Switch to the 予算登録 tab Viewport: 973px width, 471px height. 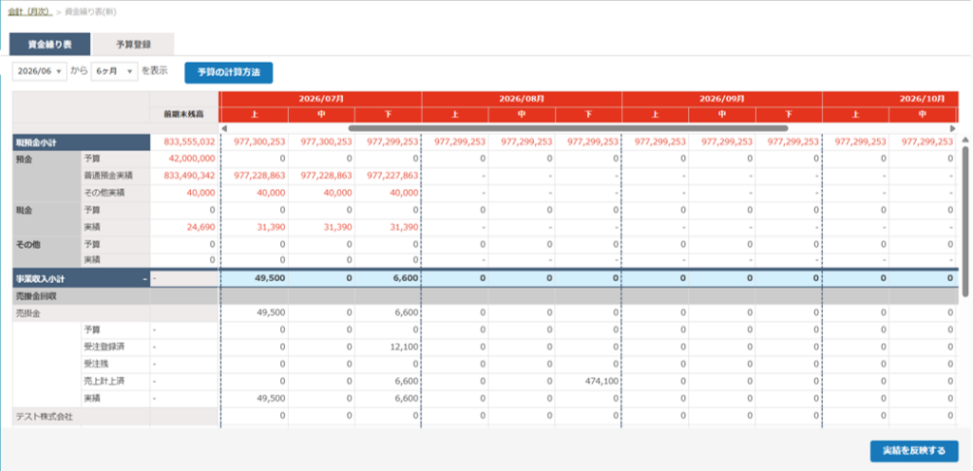[133, 45]
